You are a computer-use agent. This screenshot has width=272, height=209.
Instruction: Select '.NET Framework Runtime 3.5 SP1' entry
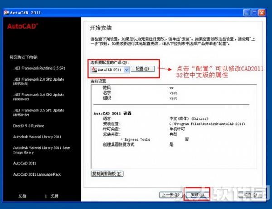39,68
